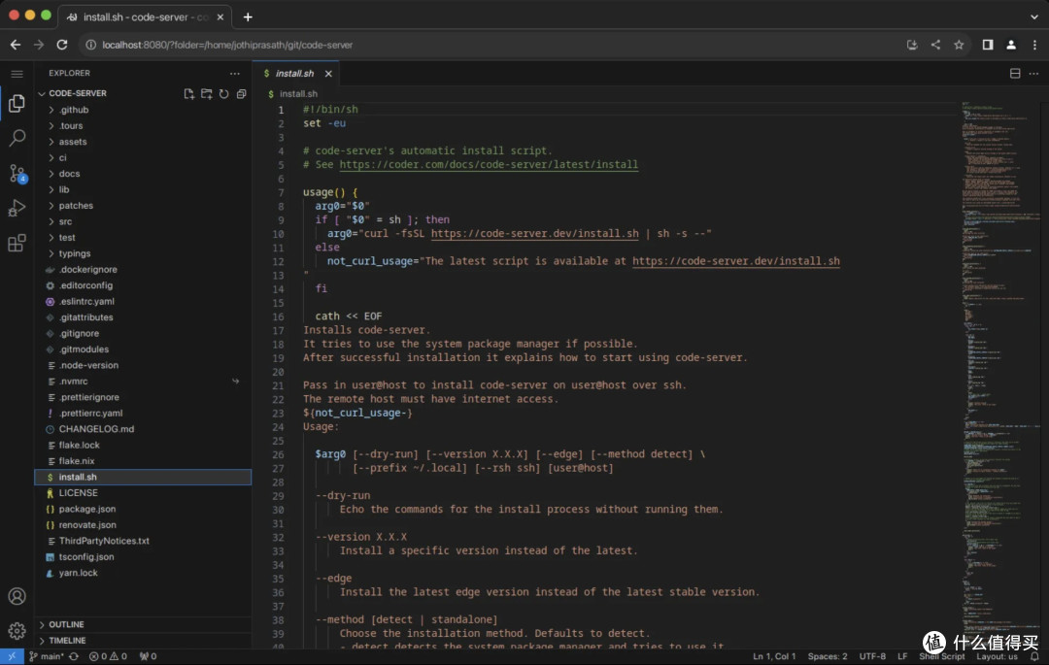Click main branch indicator in status bar
This screenshot has height=665, width=1049.
[47, 656]
